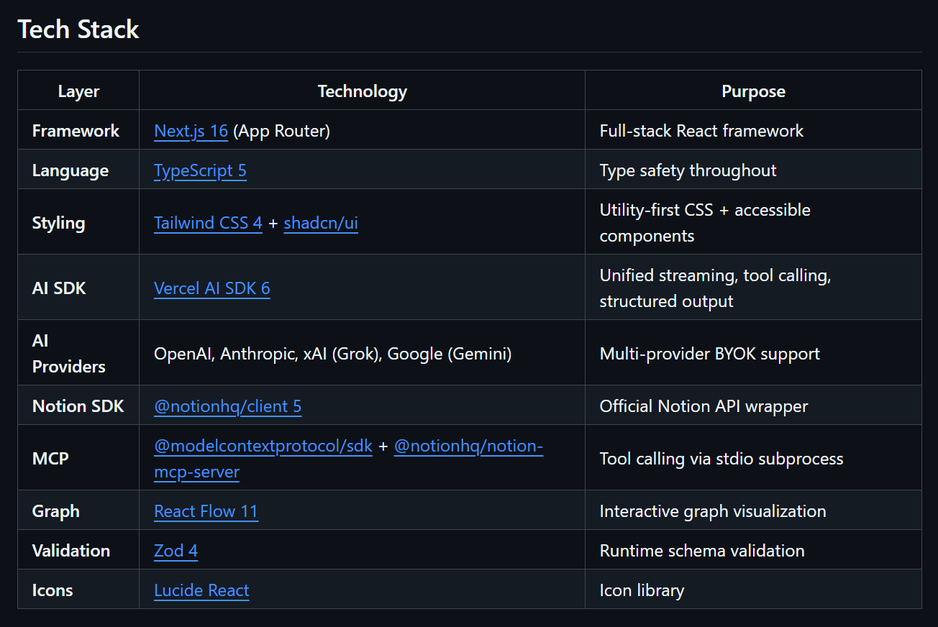The height and width of the screenshot is (627, 938).
Task: Select the Technology column header
Action: 362,91
